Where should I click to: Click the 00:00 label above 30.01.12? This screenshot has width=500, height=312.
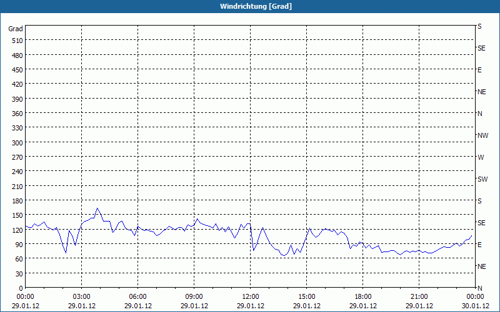click(x=475, y=297)
